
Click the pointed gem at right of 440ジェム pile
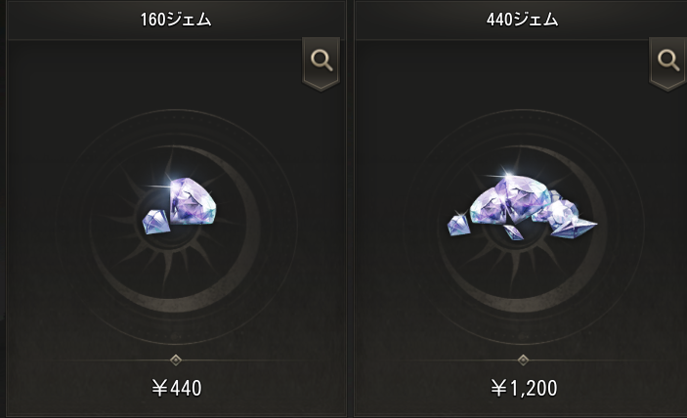[x=573, y=228]
